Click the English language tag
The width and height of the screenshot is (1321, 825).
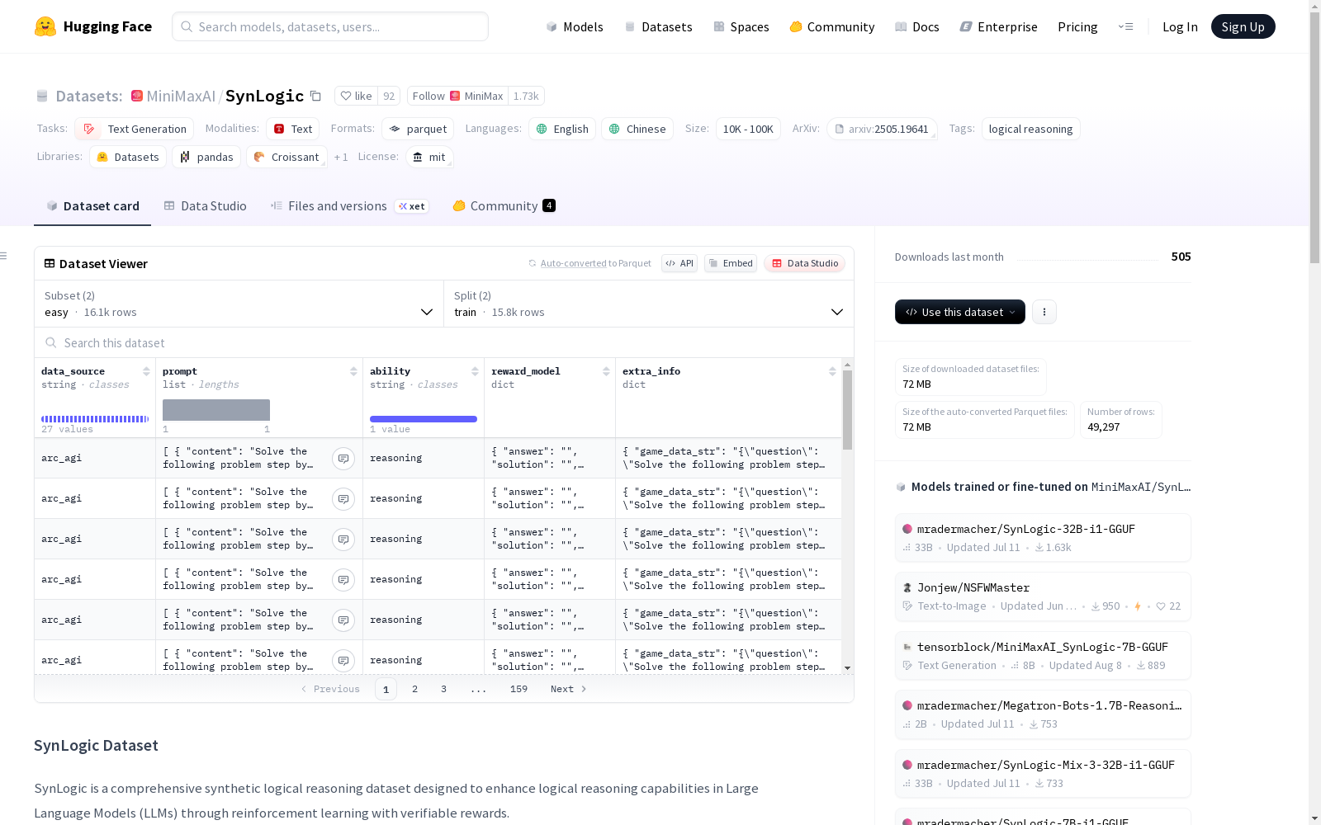[x=562, y=129]
